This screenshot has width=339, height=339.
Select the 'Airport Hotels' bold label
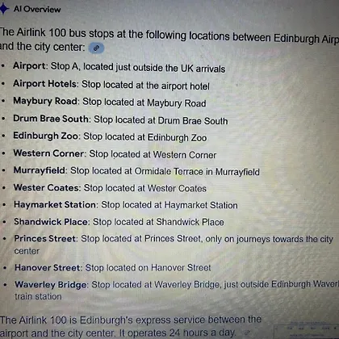pos(44,84)
